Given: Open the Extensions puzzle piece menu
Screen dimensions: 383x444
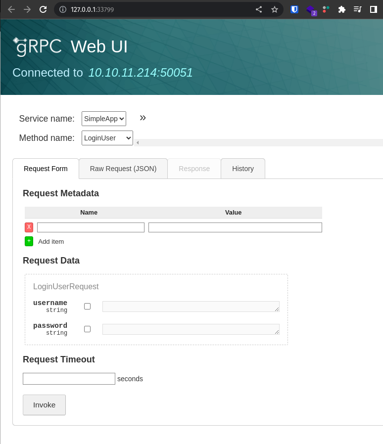Looking at the screenshot, I should pyautogui.click(x=342, y=9).
